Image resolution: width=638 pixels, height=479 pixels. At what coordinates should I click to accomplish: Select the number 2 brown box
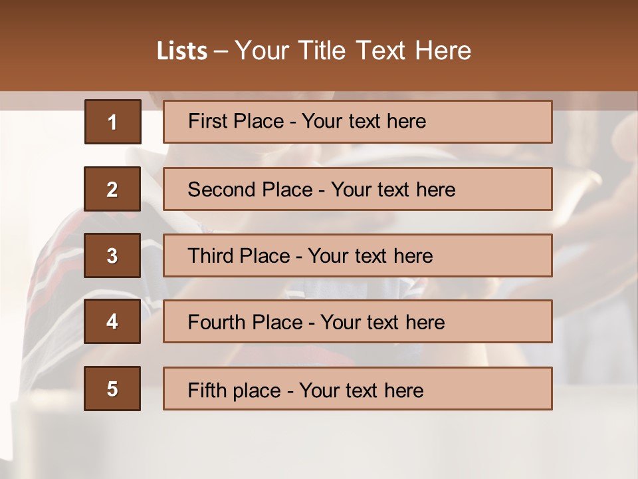click(x=112, y=189)
